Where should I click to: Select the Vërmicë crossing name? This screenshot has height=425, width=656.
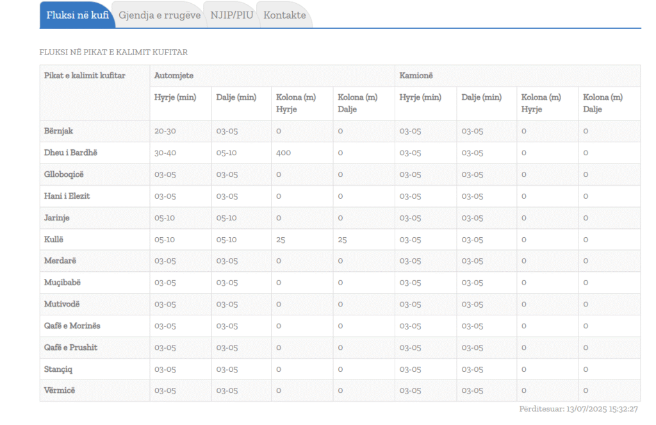[x=60, y=390]
